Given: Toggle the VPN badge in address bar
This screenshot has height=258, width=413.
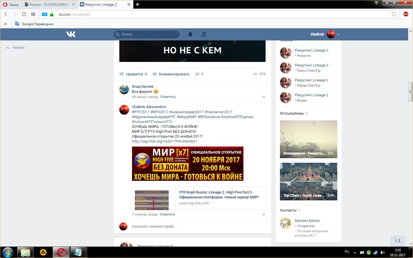Looking at the screenshot, I should click(44, 14).
